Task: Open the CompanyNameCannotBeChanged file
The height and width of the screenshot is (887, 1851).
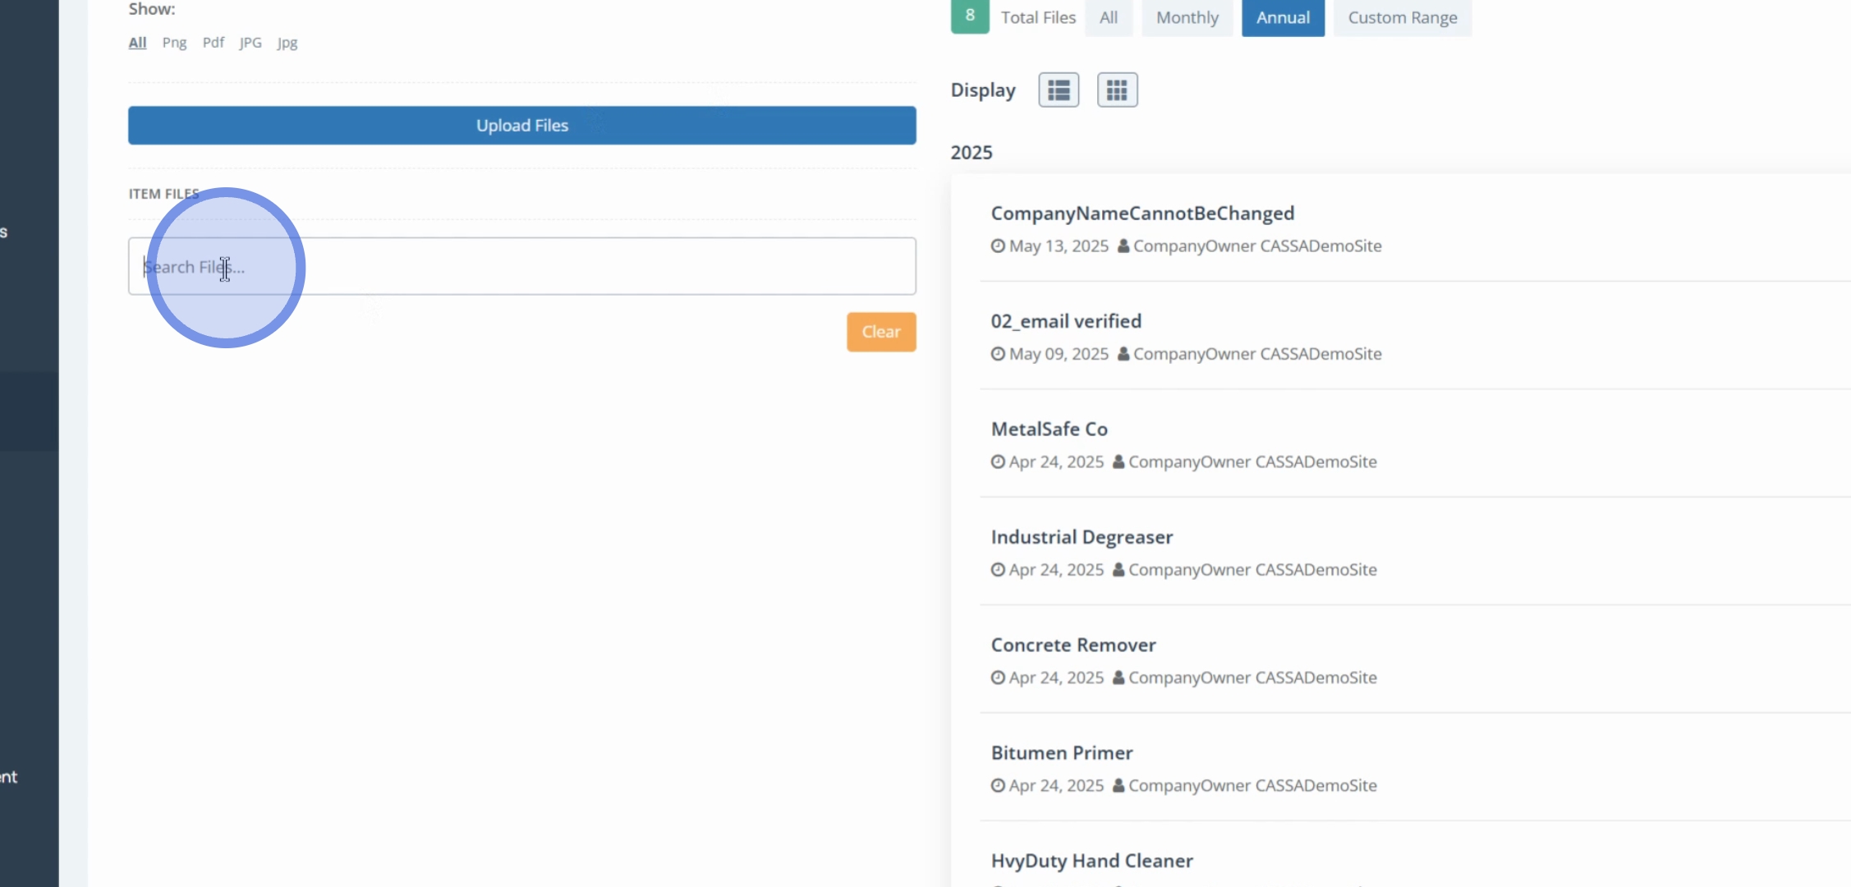Action: click(1142, 214)
